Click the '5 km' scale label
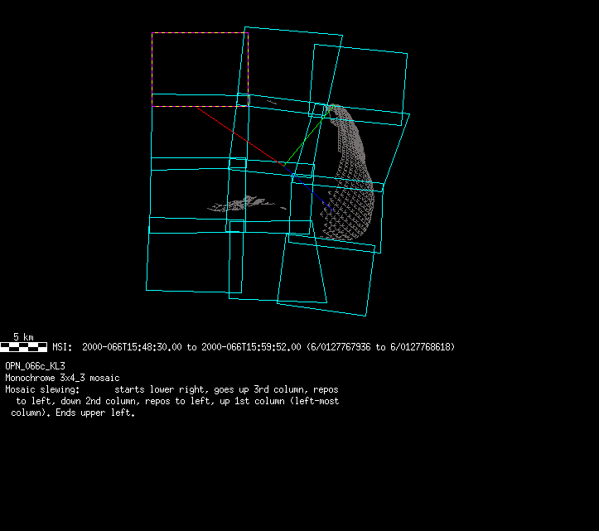The height and width of the screenshot is (531, 599). tap(23, 337)
